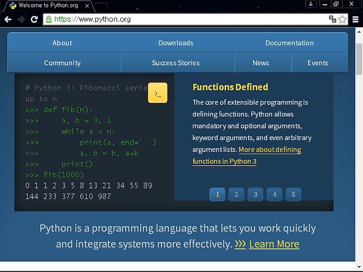The image size is (363, 272).
Task: Minimize the browser window
Action: point(325,4)
